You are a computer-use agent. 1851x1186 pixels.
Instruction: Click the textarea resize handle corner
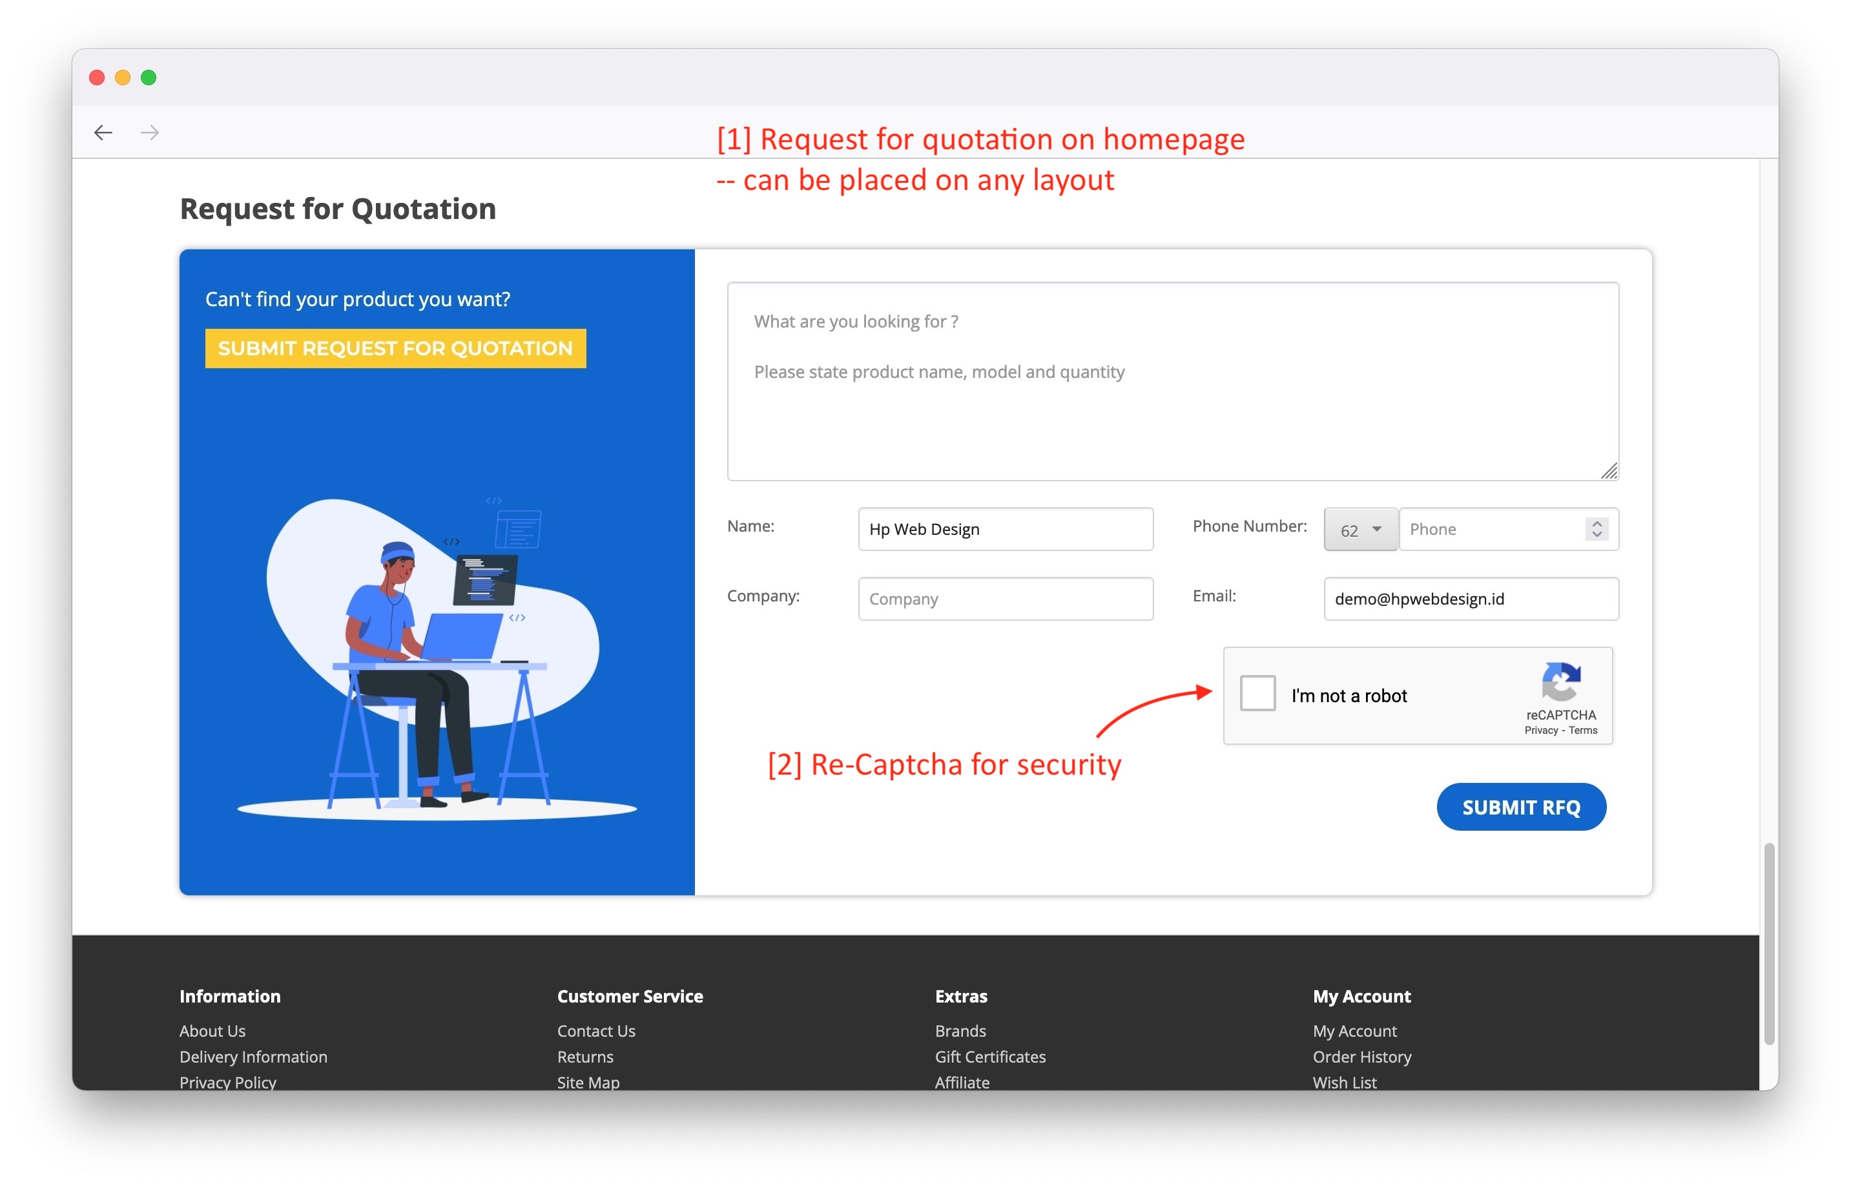1609,472
